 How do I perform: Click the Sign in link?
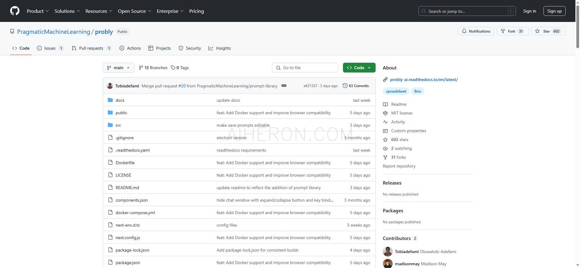click(x=529, y=11)
